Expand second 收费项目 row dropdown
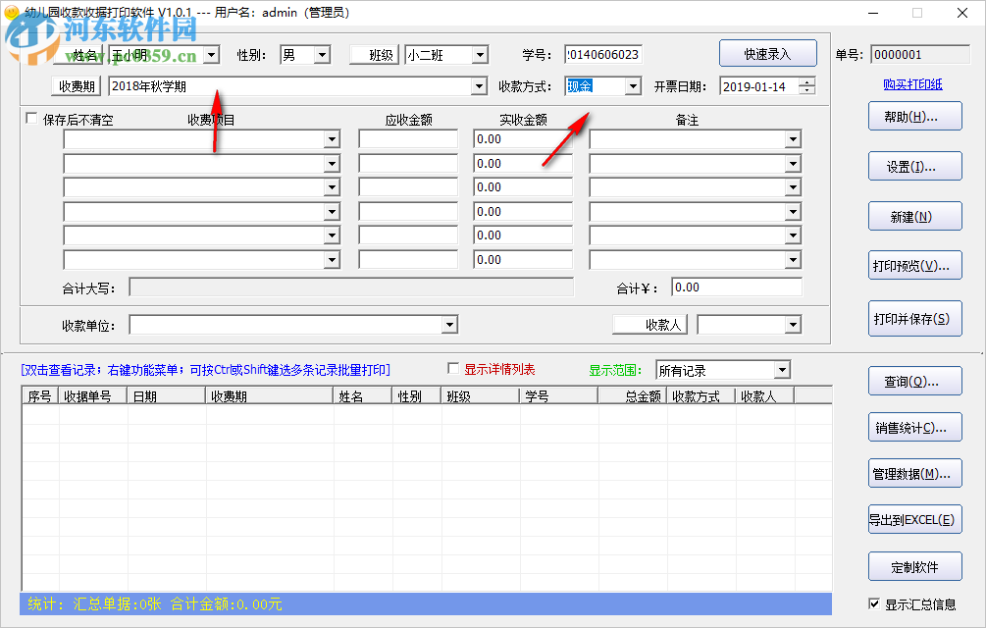This screenshot has height=628, width=986. click(x=332, y=164)
